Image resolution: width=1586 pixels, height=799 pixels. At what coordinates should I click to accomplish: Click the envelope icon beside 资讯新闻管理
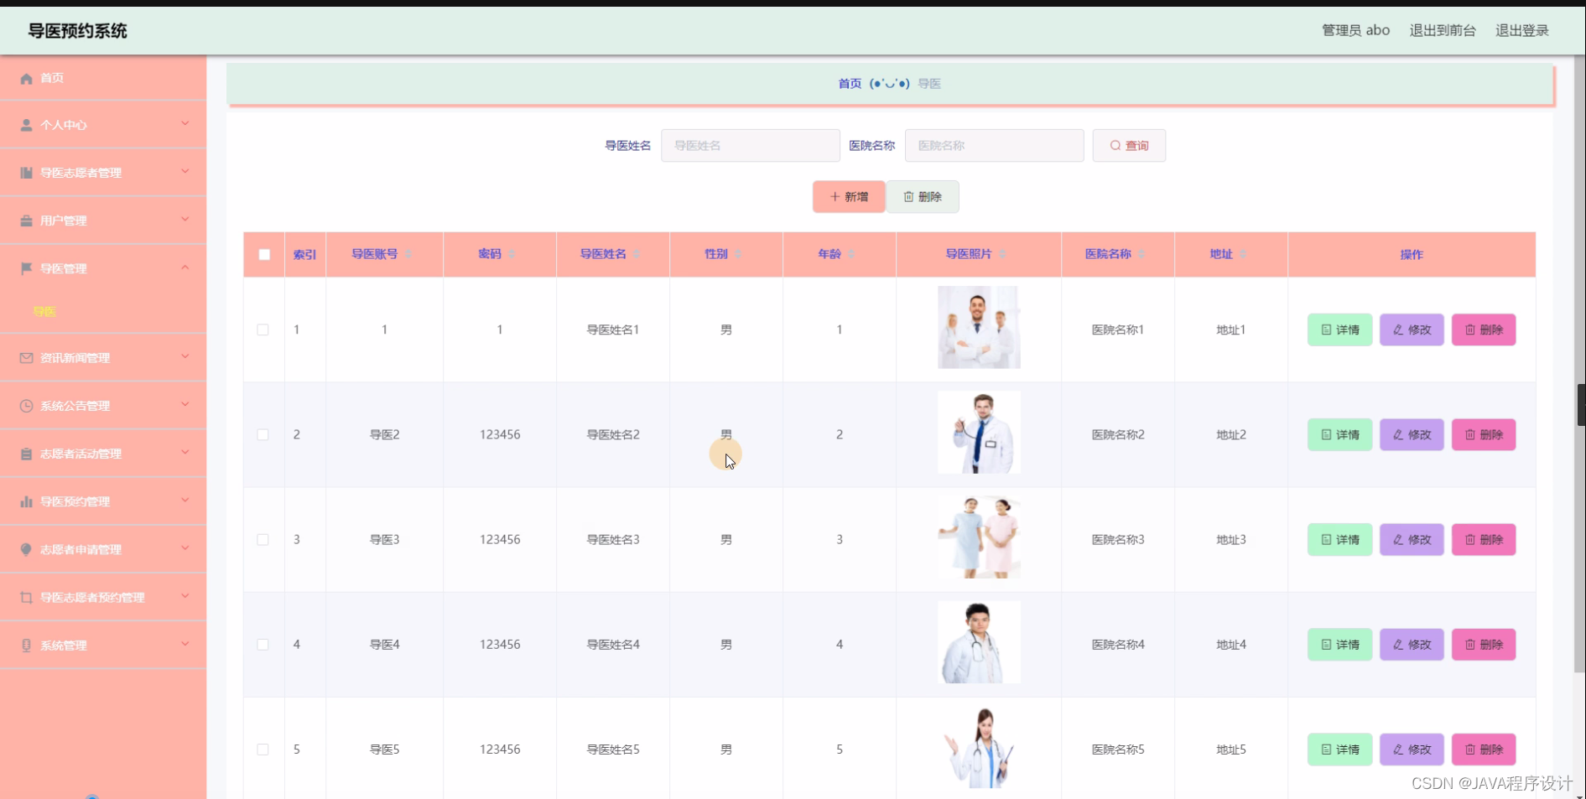tap(26, 358)
